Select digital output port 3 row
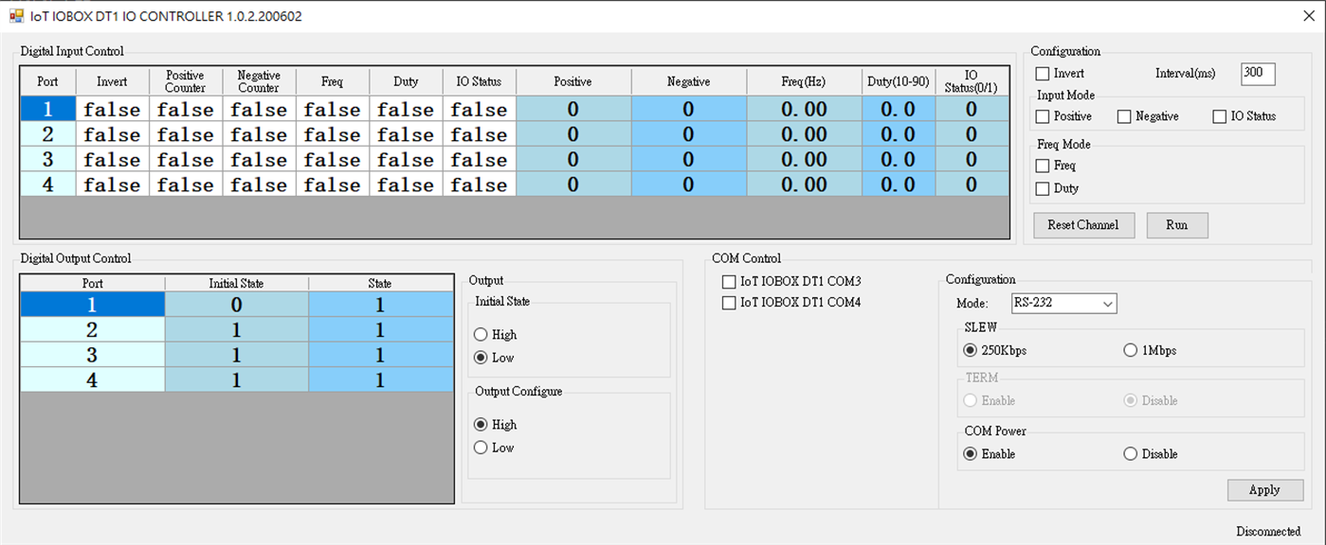The height and width of the screenshot is (545, 1326). 92,355
